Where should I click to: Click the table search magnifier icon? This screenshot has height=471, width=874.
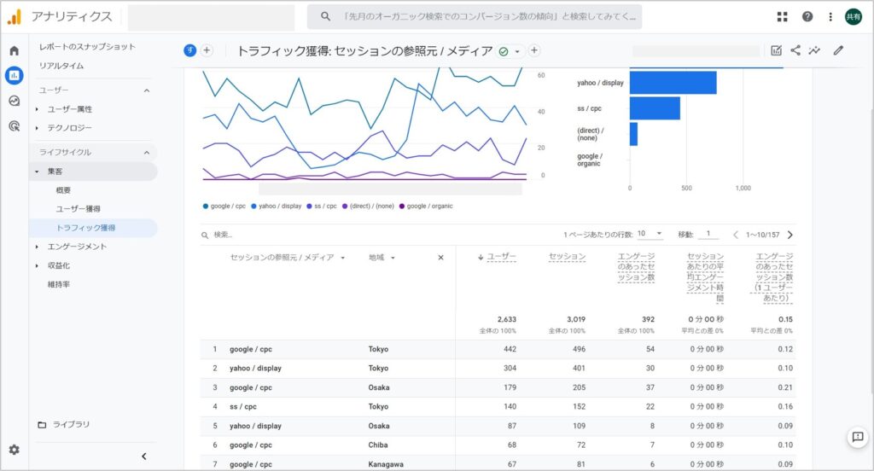coord(205,235)
